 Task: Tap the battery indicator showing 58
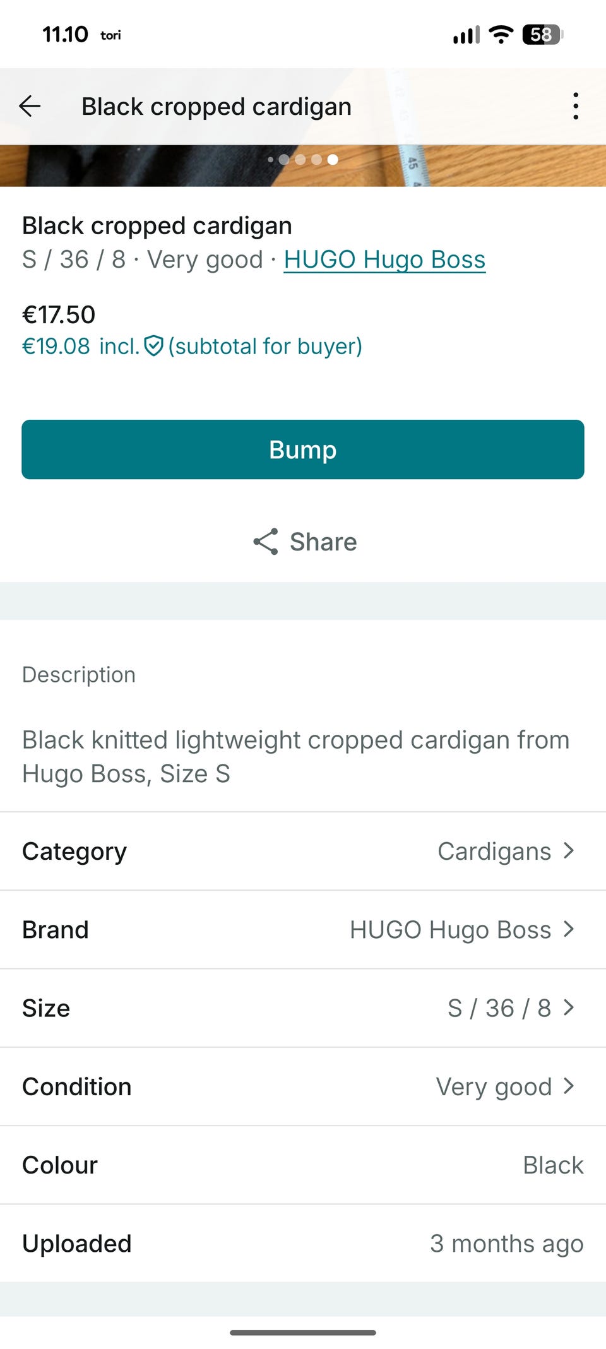[542, 35]
